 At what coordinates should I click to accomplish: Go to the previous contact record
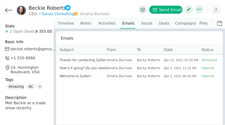coord(209,9)
